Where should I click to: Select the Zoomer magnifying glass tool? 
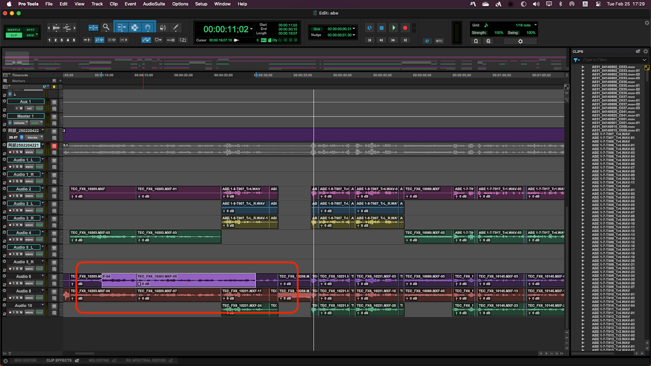[x=106, y=27]
